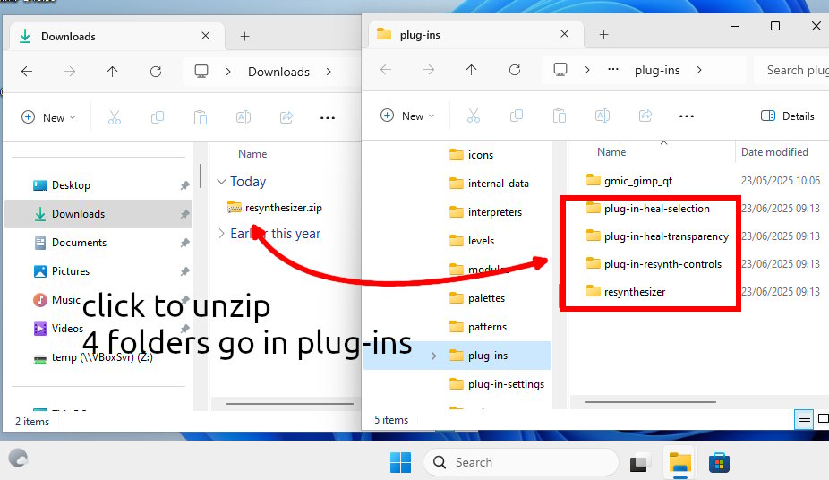Expand chevron after This PC in plug-ins address bar
This screenshot has height=480, width=829.
(x=587, y=70)
